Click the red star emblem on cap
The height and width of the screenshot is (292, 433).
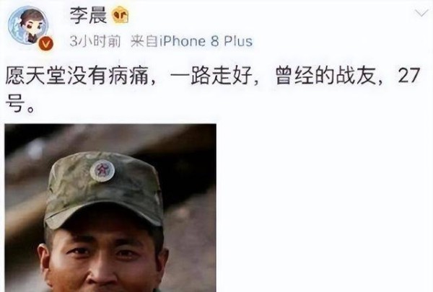point(102,171)
